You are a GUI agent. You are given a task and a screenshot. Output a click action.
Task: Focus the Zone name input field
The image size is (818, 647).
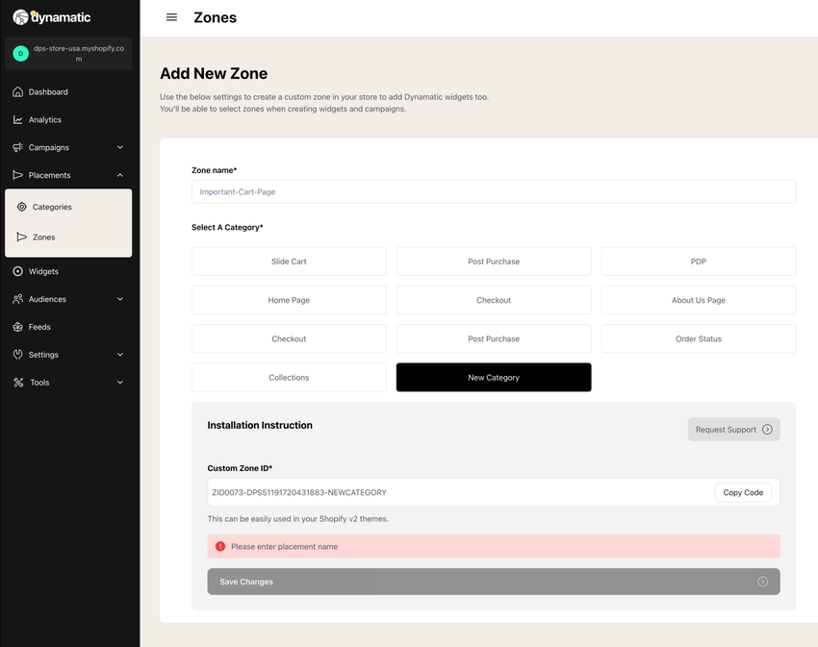point(494,192)
